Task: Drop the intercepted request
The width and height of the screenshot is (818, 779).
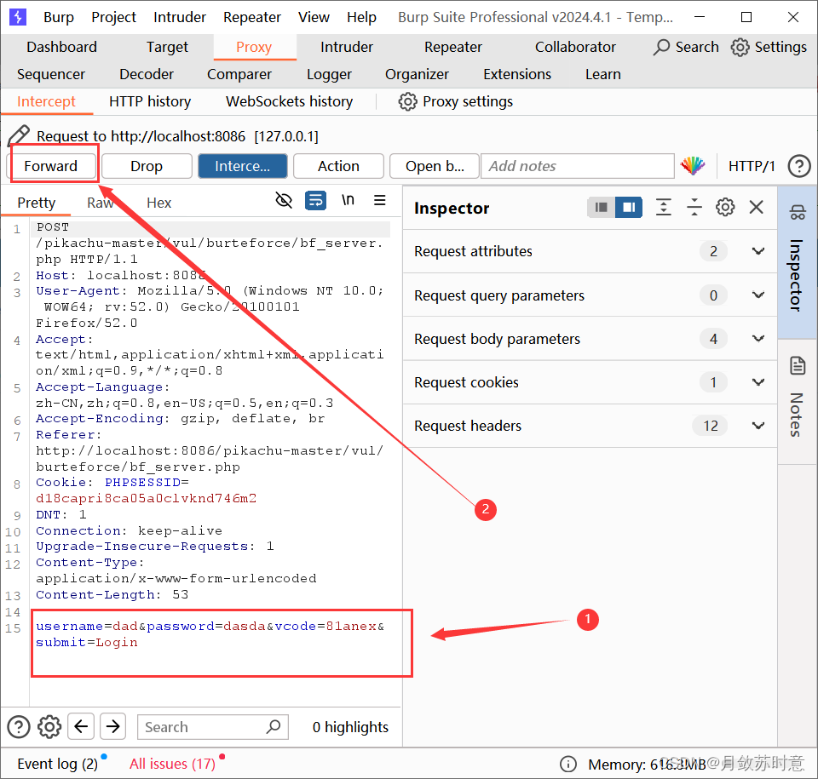Action: tap(147, 166)
